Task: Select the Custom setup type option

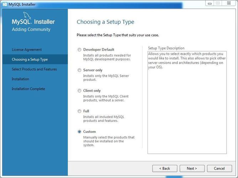Action: pyautogui.click(x=79, y=132)
